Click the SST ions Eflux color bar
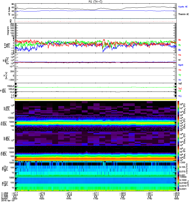Screen dimensions: 191x204 tap(178, 109)
